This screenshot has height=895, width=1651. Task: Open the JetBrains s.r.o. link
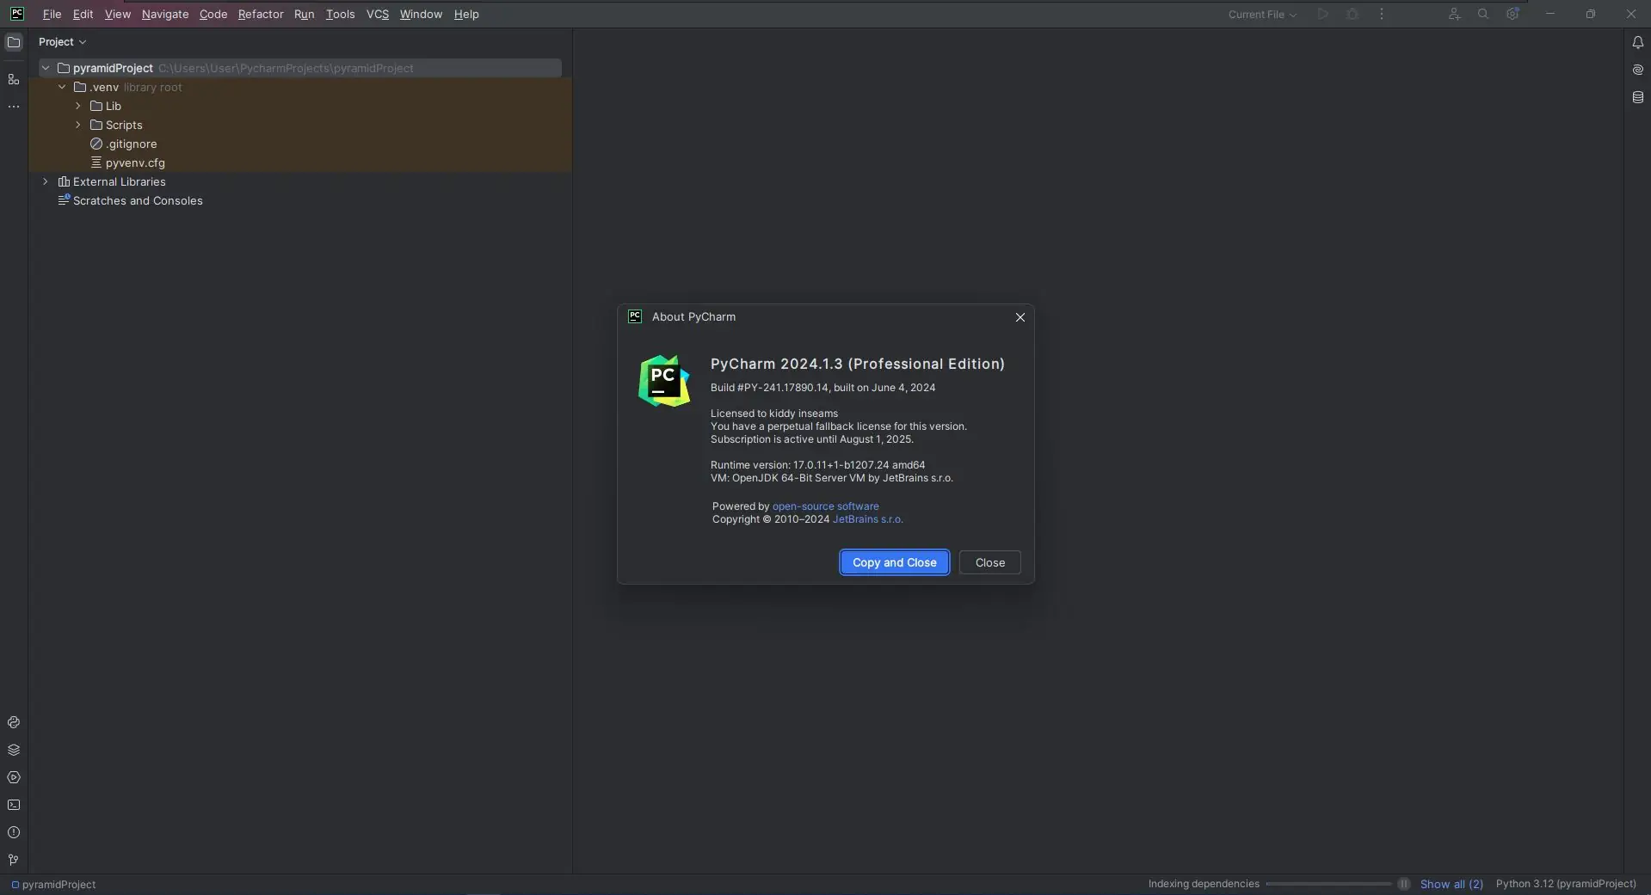pos(867,519)
